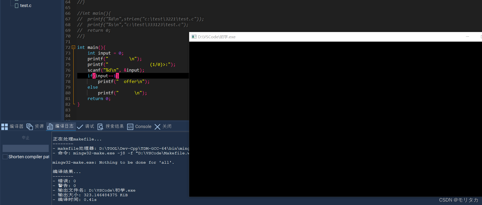Screen dimensions: 482x205
Task: Click the console window app icon
Action: tap(194, 37)
